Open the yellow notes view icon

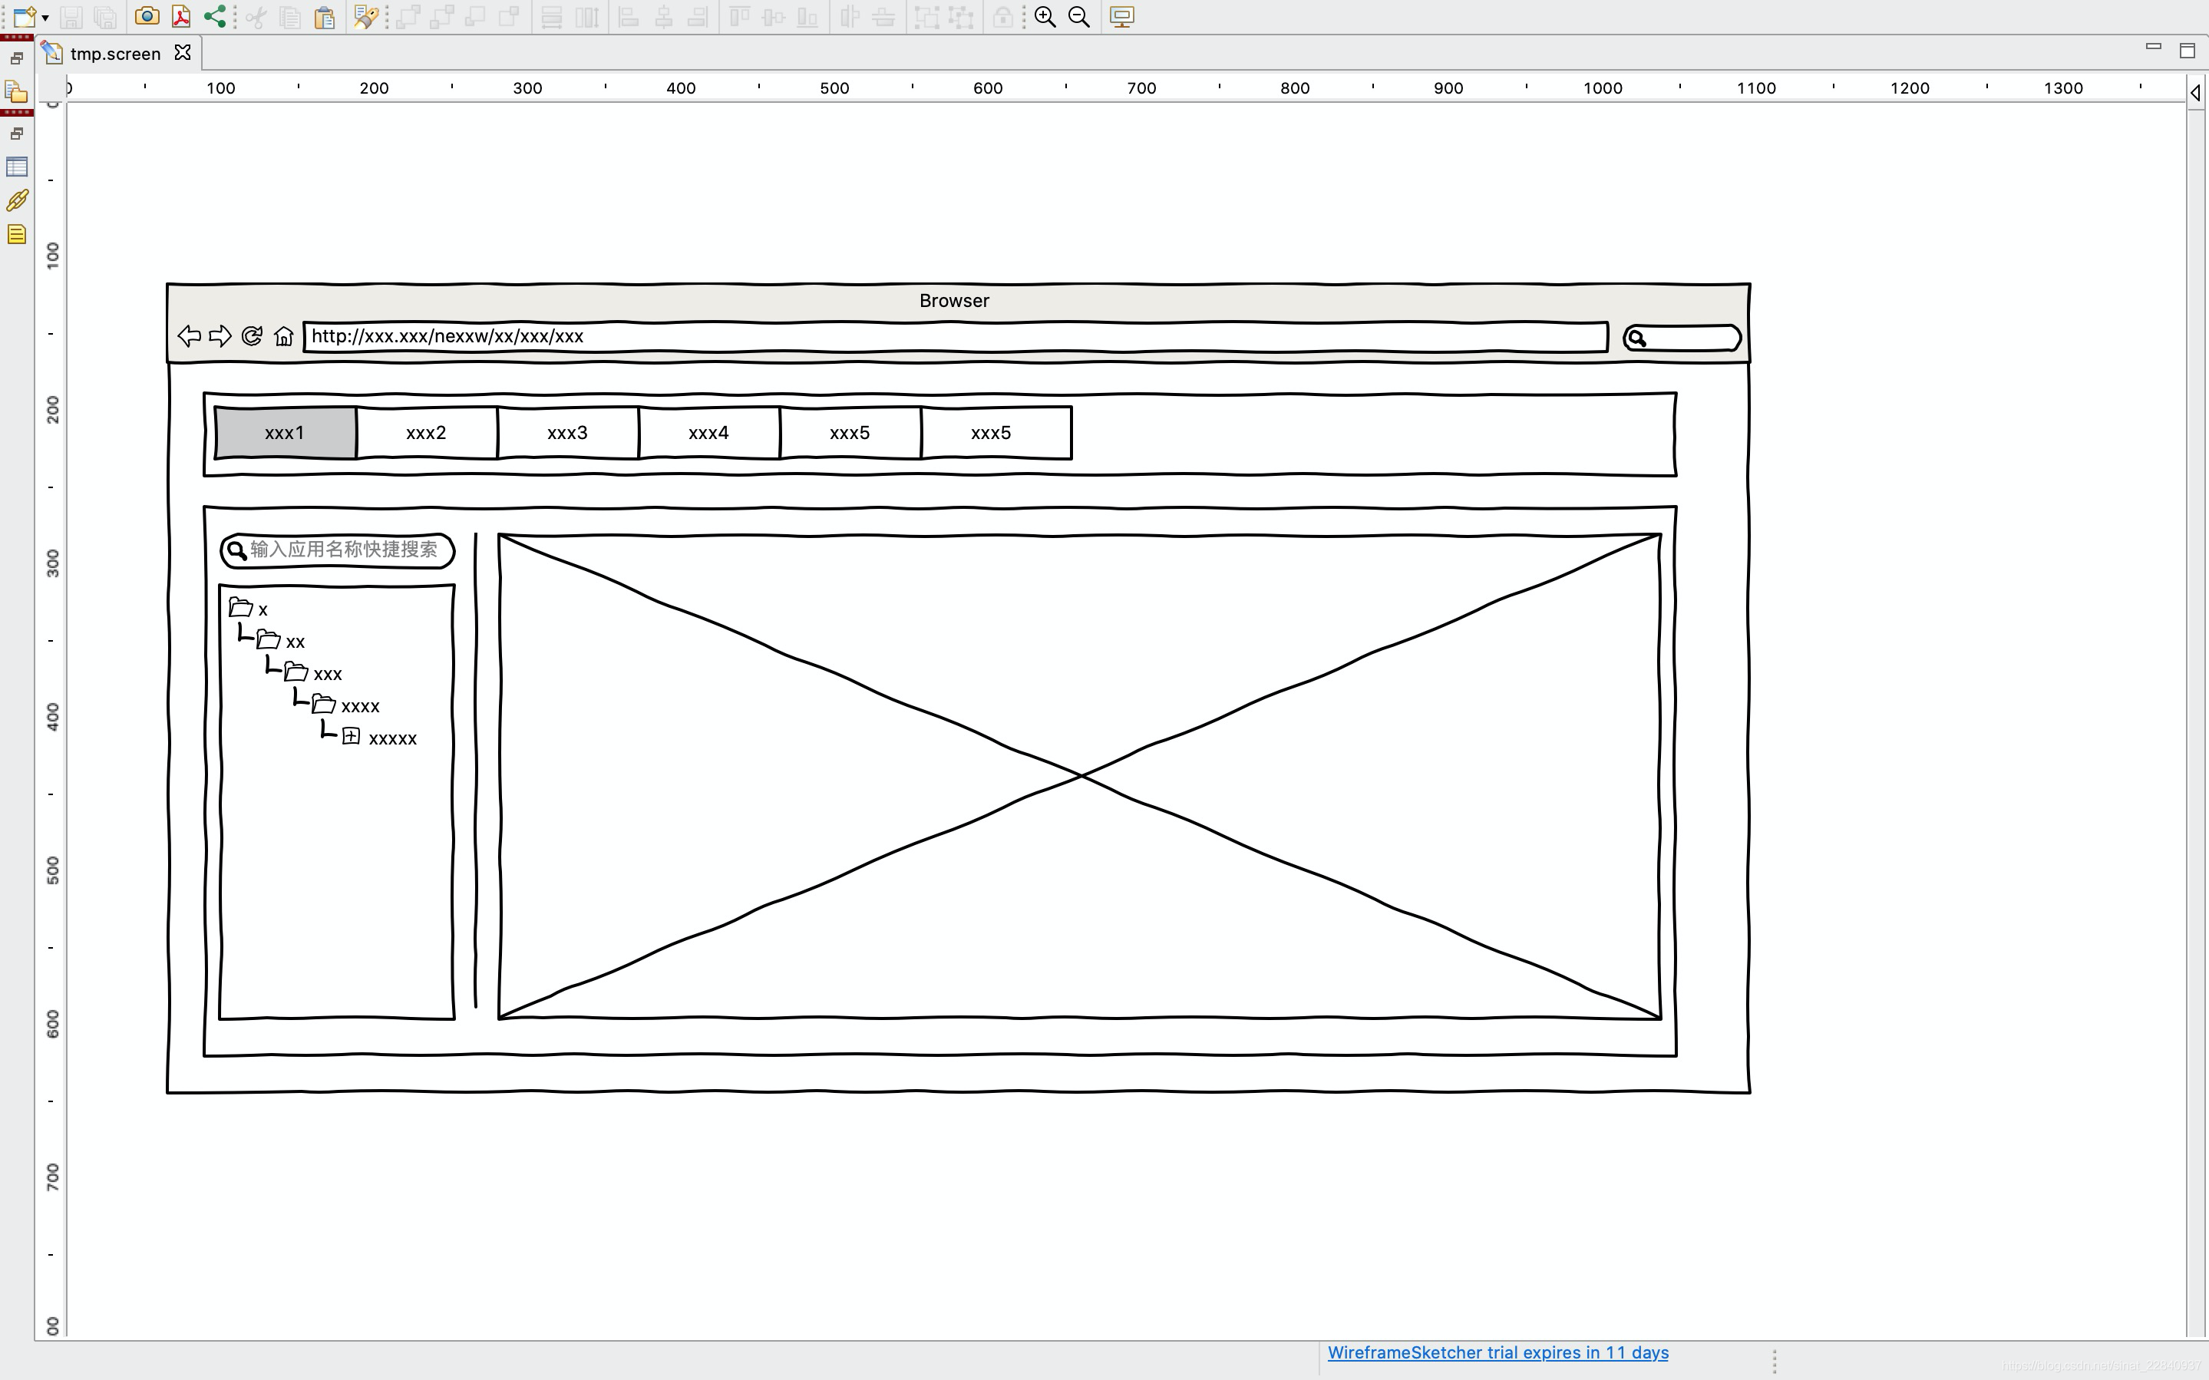[16, 235]
